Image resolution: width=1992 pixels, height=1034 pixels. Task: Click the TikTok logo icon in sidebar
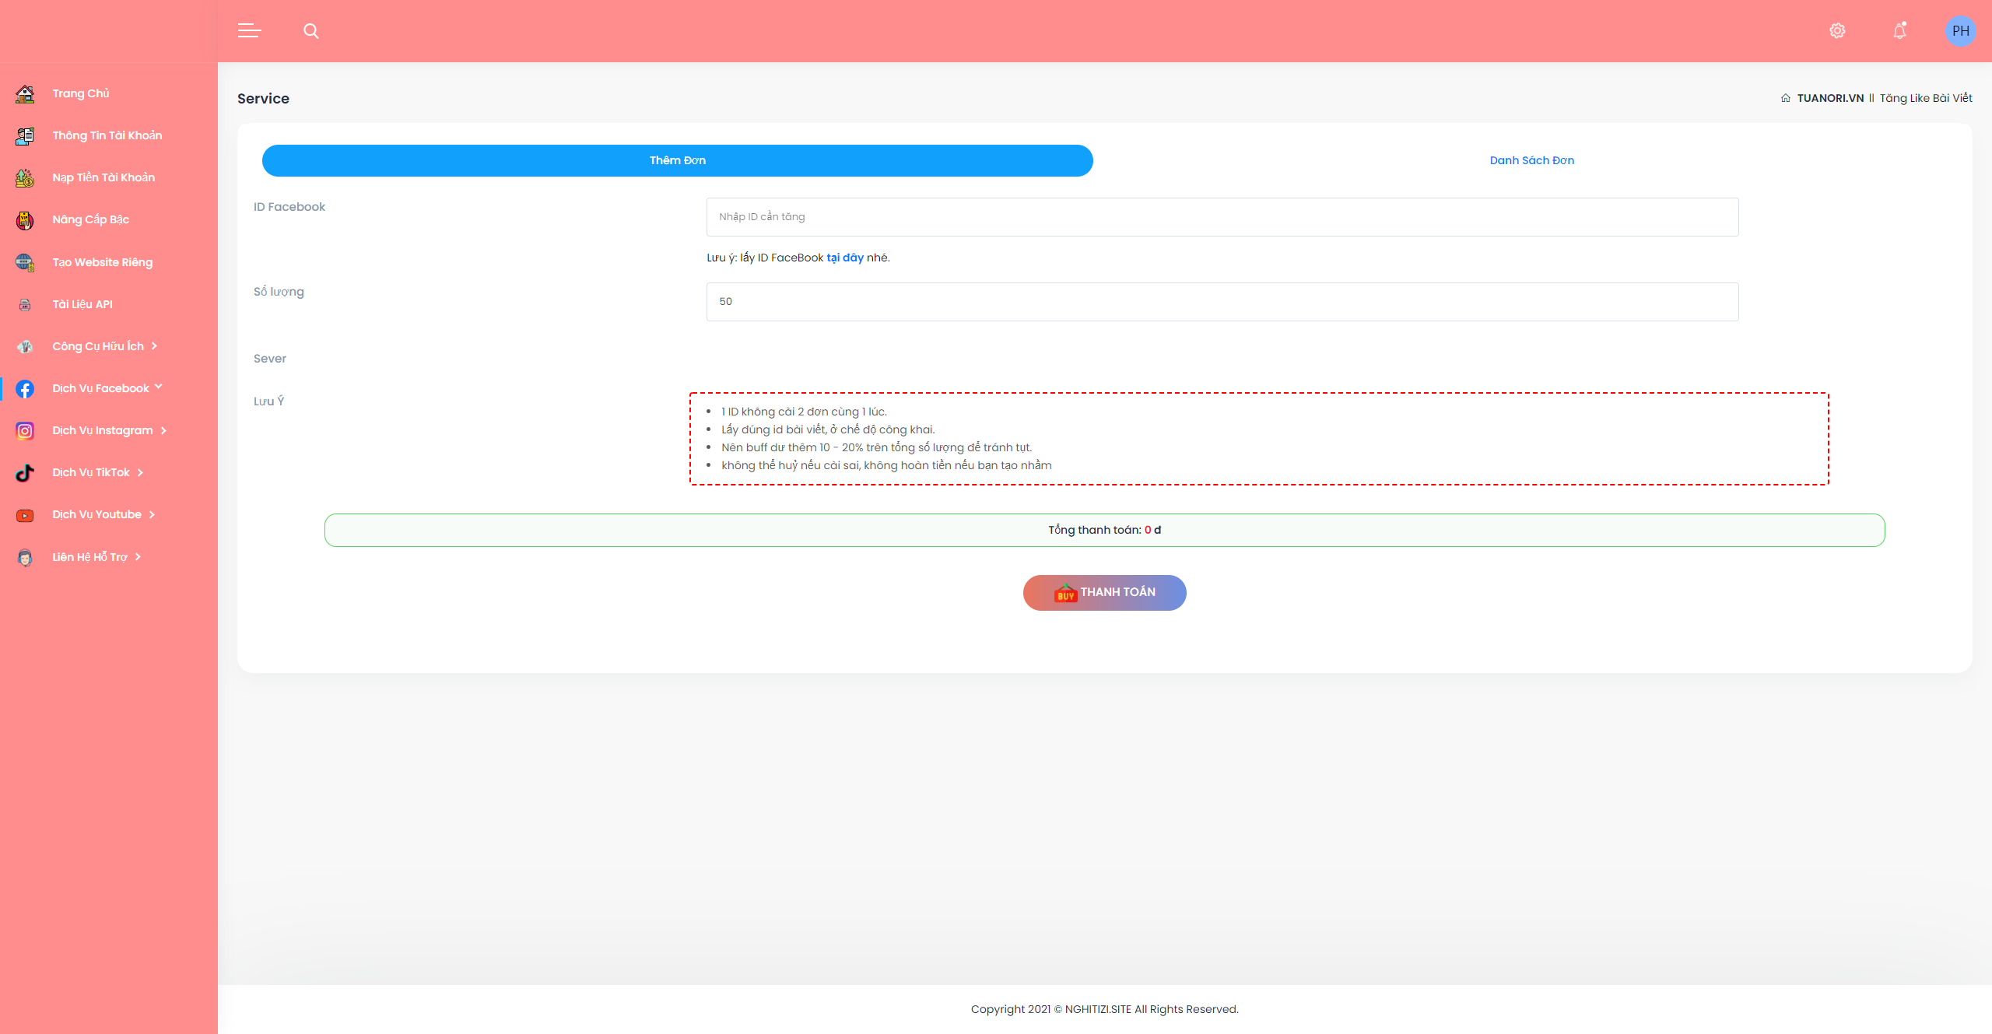click(x=25, y=473)
